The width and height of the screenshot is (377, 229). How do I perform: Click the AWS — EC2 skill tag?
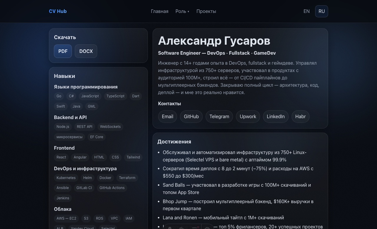pyautogui.click(x=66, y=218)
